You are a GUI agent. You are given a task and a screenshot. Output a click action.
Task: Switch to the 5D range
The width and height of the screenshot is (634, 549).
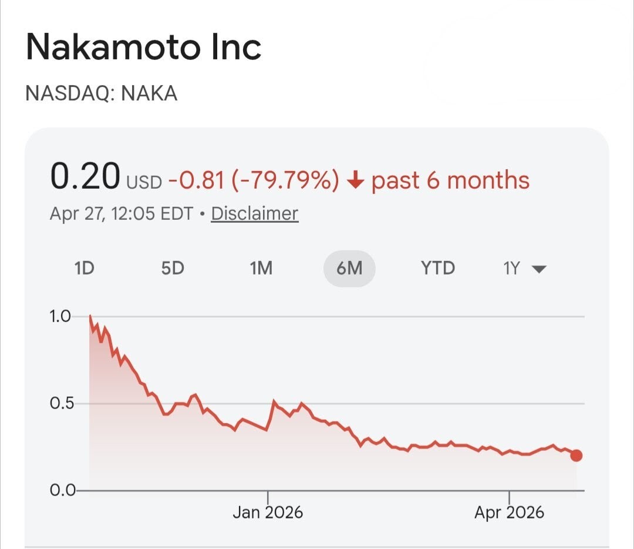point(173,269)
